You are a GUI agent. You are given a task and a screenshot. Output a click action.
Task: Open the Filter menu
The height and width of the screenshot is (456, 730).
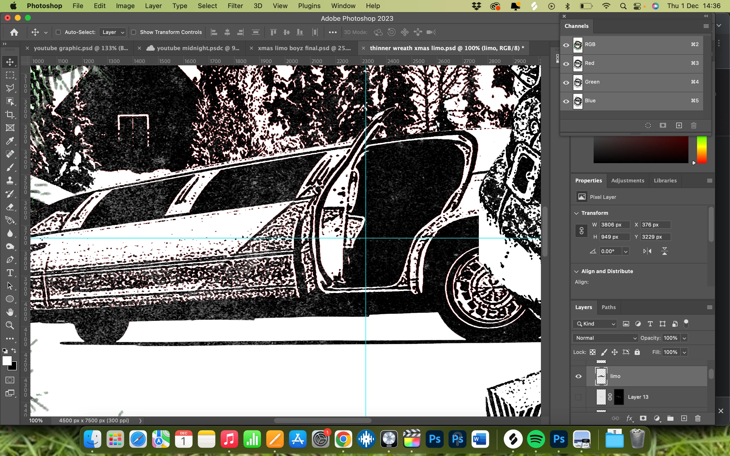[235, 6]
